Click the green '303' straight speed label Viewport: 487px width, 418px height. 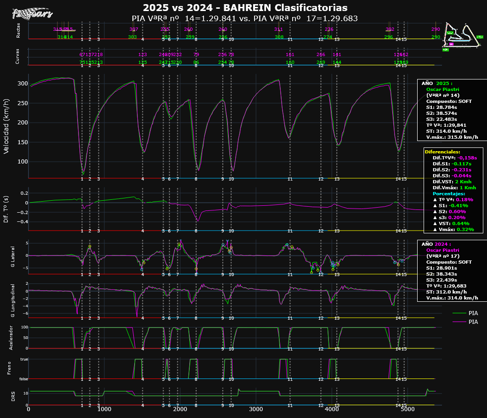132,37
